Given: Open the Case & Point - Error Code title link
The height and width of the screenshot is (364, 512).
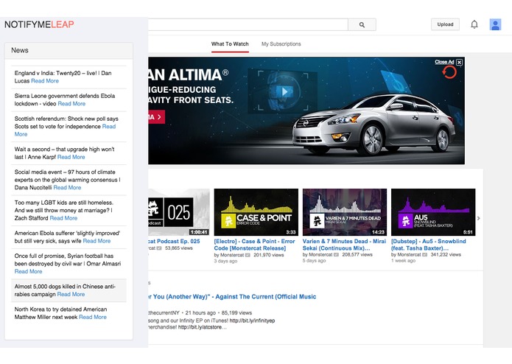Looking at the screenshot, I should (254, 245).
